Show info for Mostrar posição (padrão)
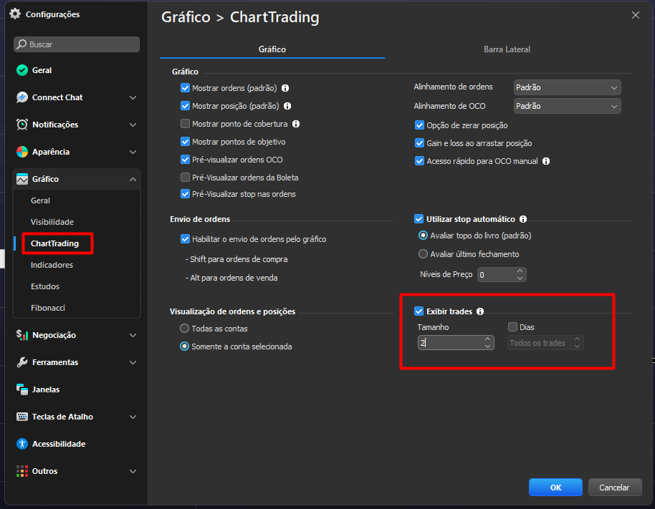Image resolution: width=655 pixels, height=509 pixels. click(287, 106)
